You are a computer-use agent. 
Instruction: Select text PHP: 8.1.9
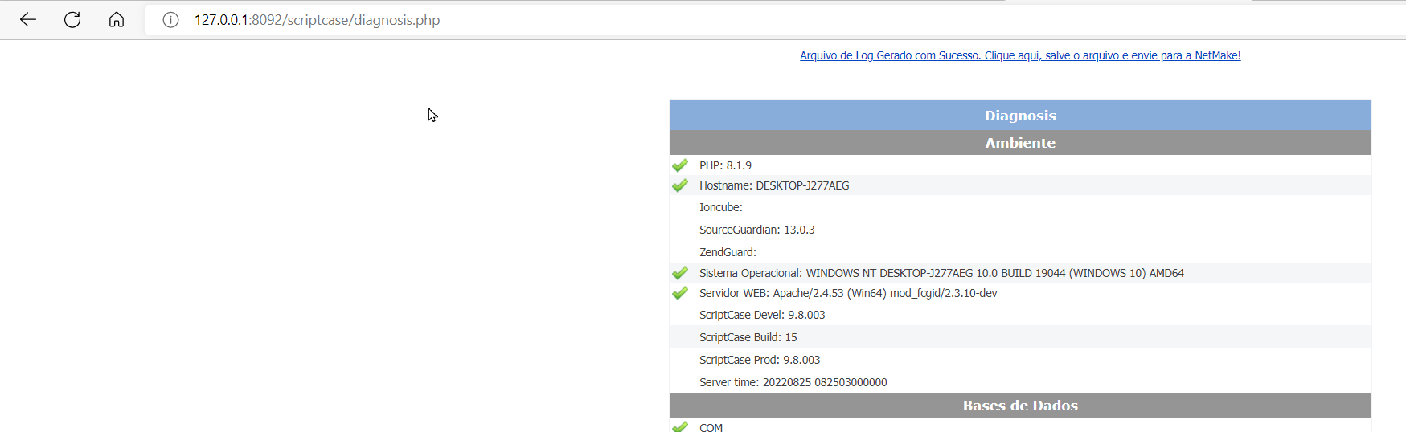tap(725, 165)
